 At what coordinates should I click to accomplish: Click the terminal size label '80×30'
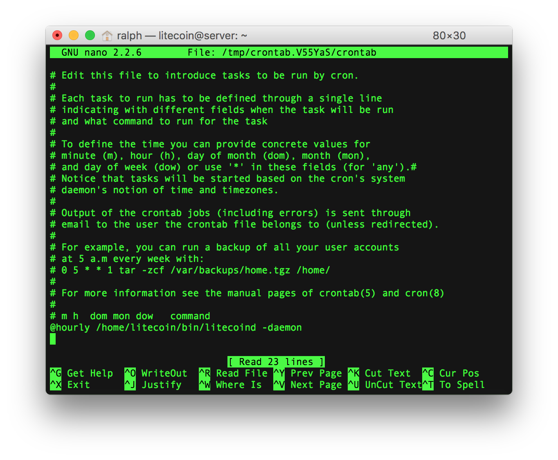coord(449,36)
